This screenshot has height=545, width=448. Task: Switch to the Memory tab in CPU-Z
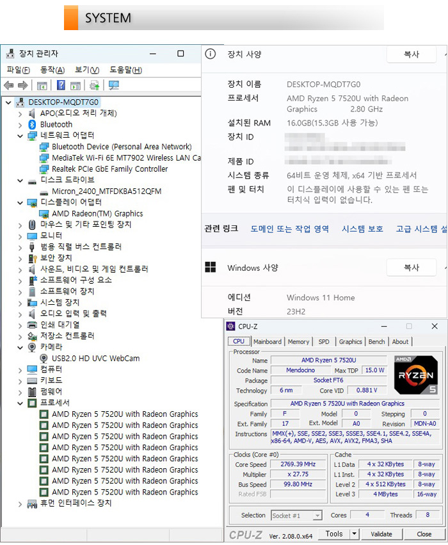click(x=298, y=342)
